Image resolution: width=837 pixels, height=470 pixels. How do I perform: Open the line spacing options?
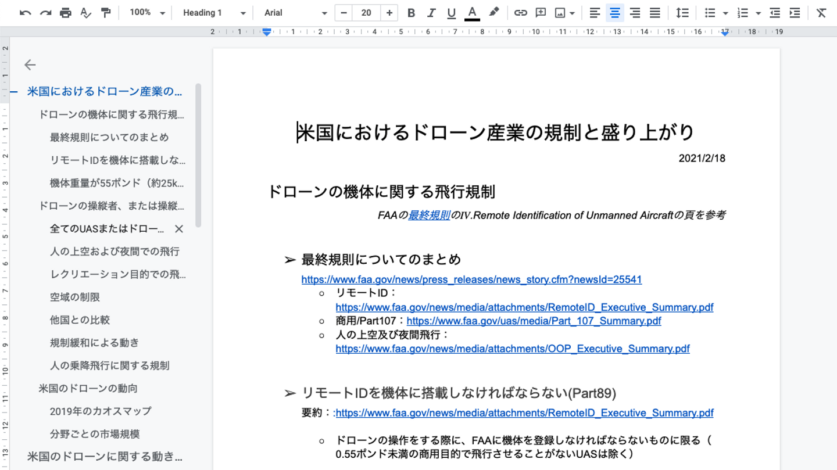coord(682,13)
